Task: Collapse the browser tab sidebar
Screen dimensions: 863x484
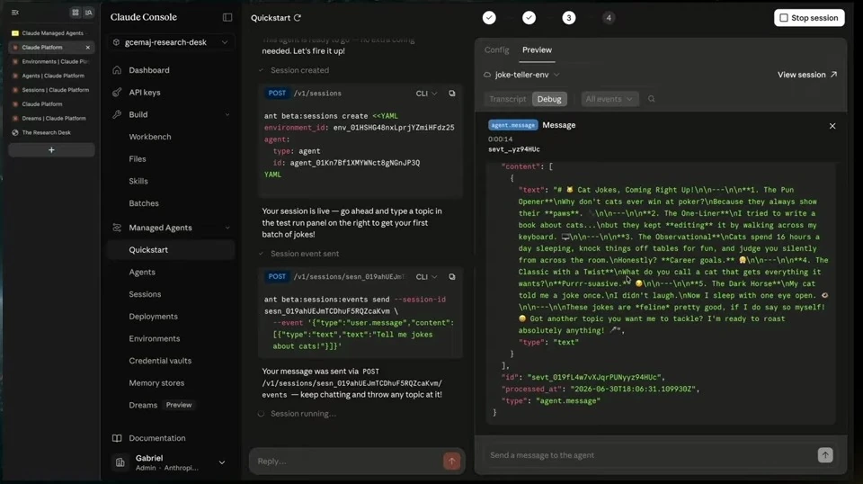Action: pyautogui.click(x=15, y=12)
